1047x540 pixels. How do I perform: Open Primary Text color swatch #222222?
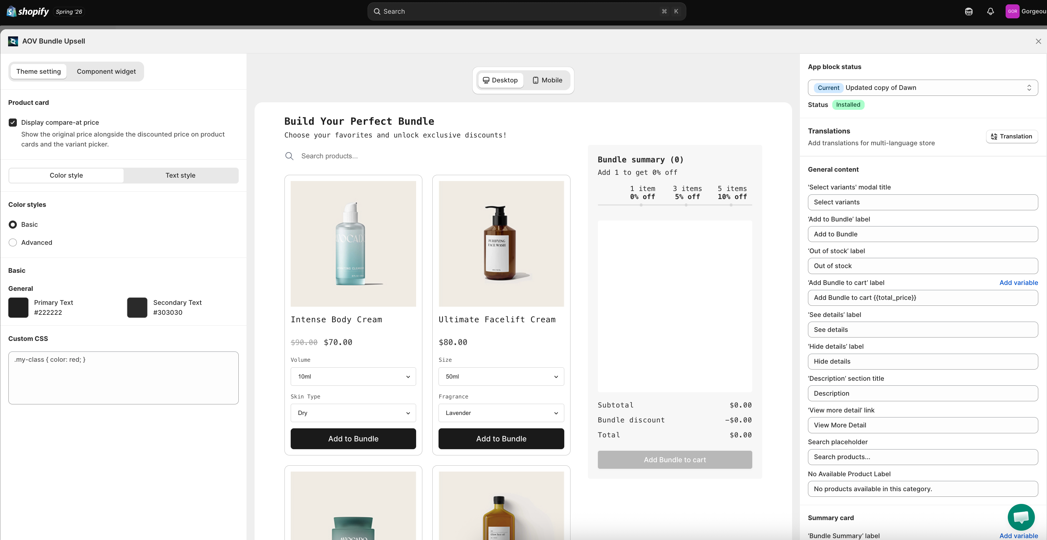[18, 308]
